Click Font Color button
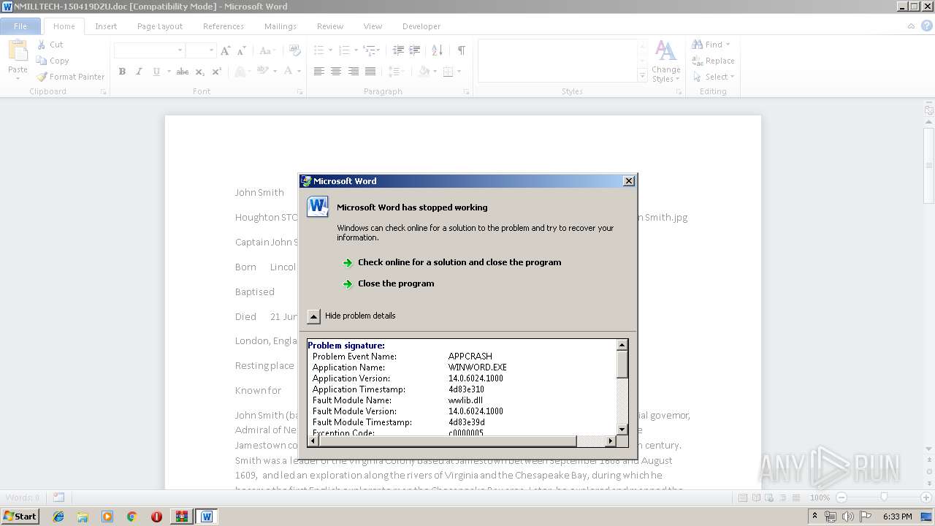 point(289,72)
